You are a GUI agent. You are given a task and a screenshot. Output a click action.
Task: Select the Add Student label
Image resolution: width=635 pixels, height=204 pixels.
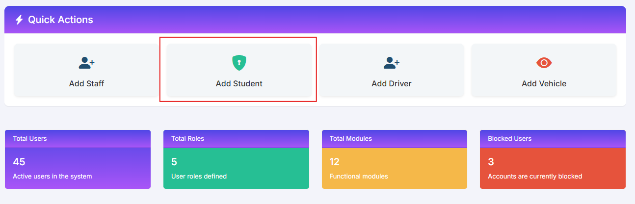coord(239,84)
